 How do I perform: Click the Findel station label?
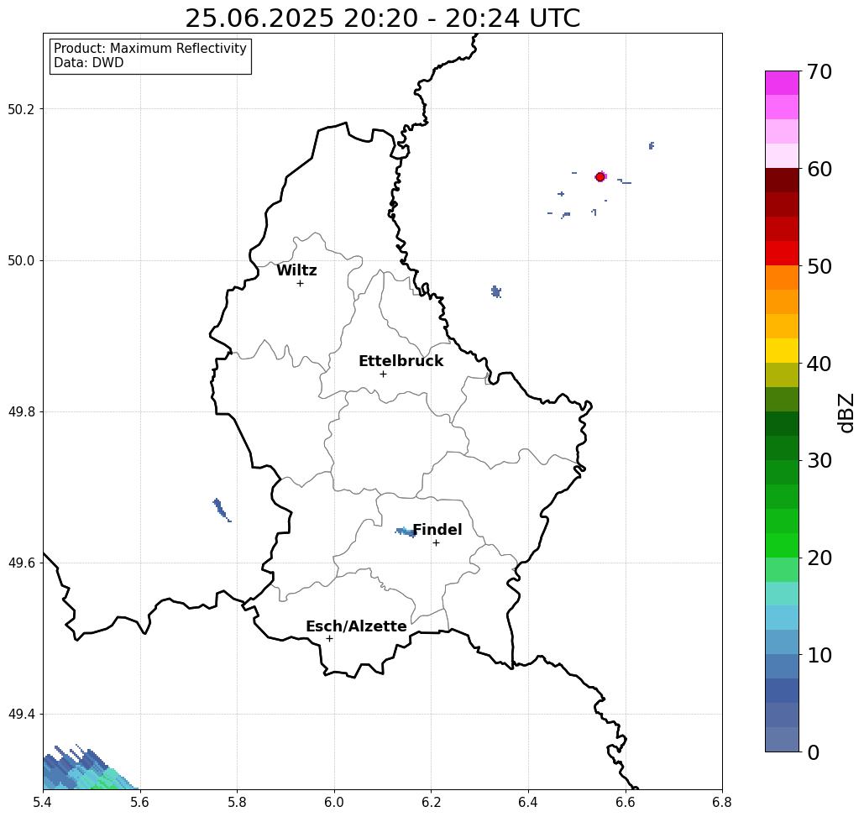pos(437,530)
